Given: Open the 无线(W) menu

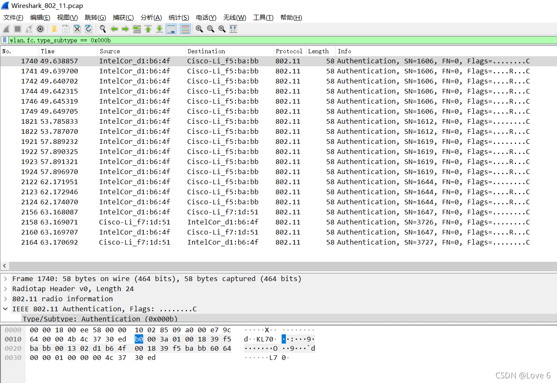Looking at the screenshot, I should pyautogui.click(x=235, y=18).
